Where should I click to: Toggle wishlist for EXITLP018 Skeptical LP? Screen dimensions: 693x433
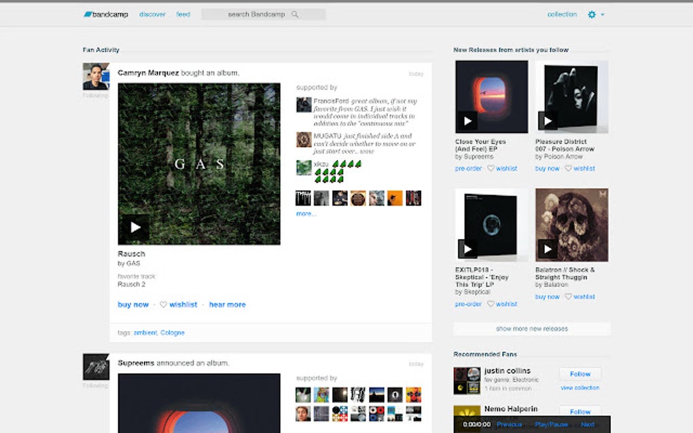coord(502,303)
